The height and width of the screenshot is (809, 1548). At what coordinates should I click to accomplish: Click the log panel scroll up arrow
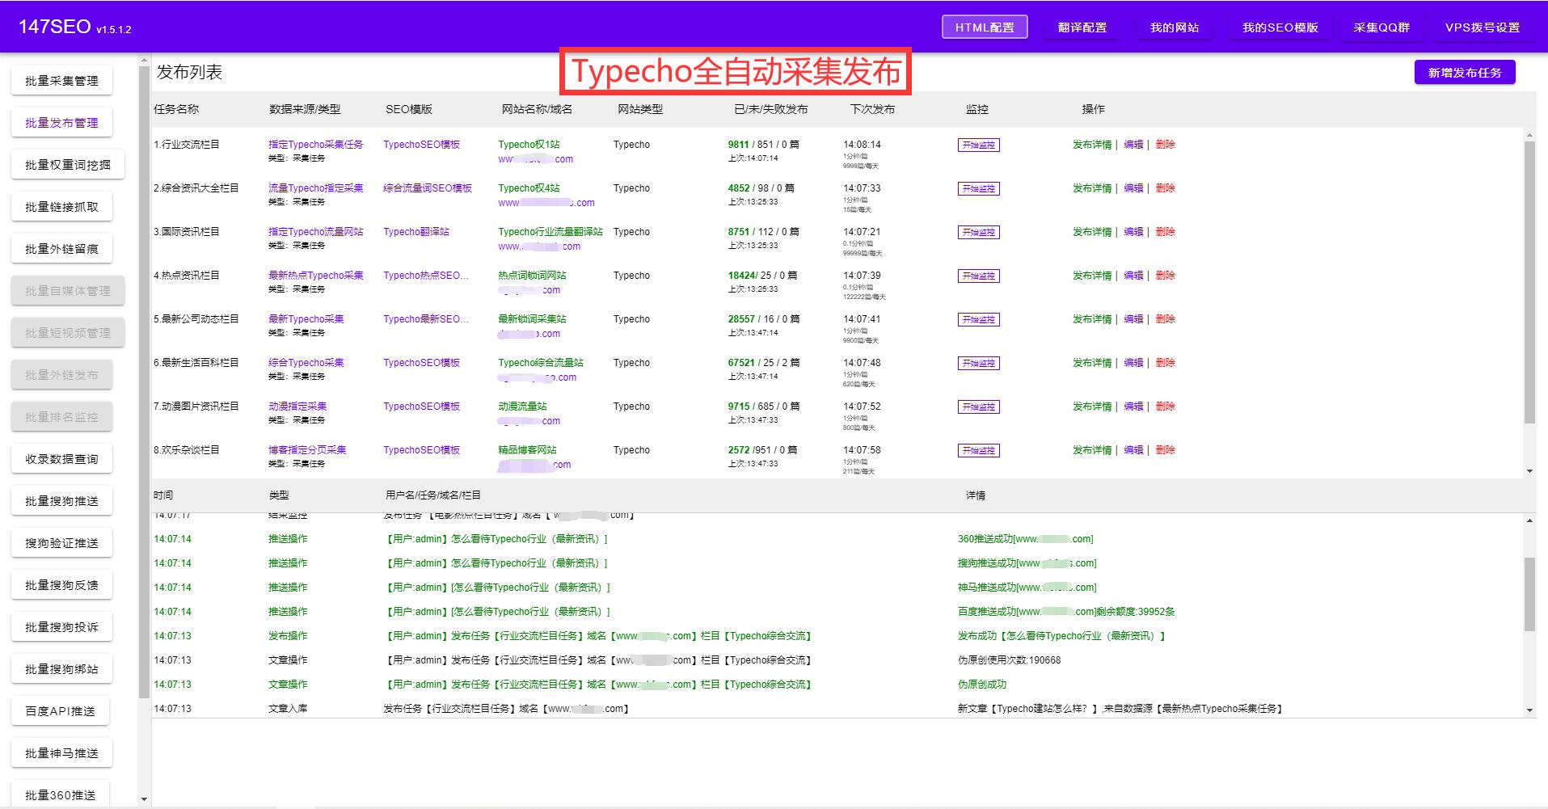click(x=1529, y=520)
